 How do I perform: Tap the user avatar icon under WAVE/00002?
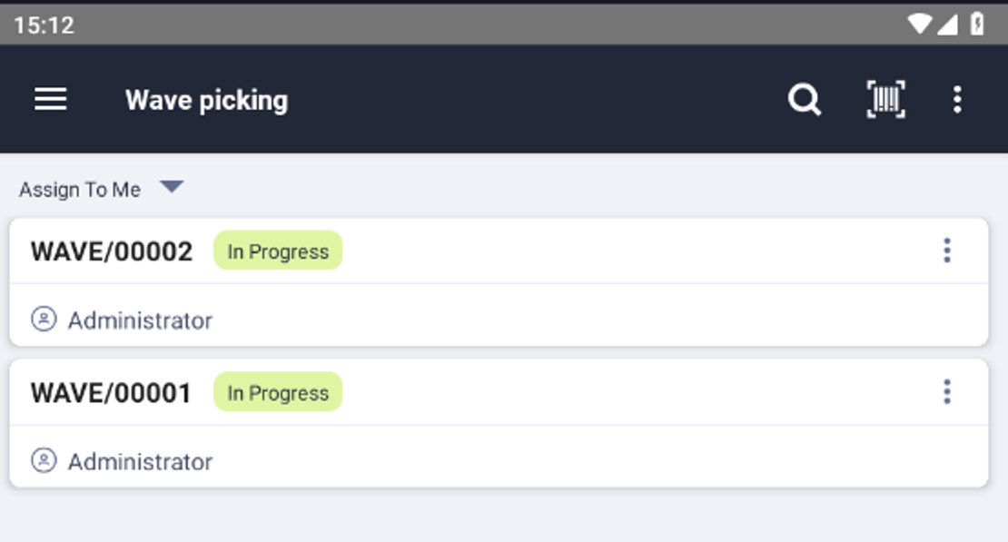(44, 319)
